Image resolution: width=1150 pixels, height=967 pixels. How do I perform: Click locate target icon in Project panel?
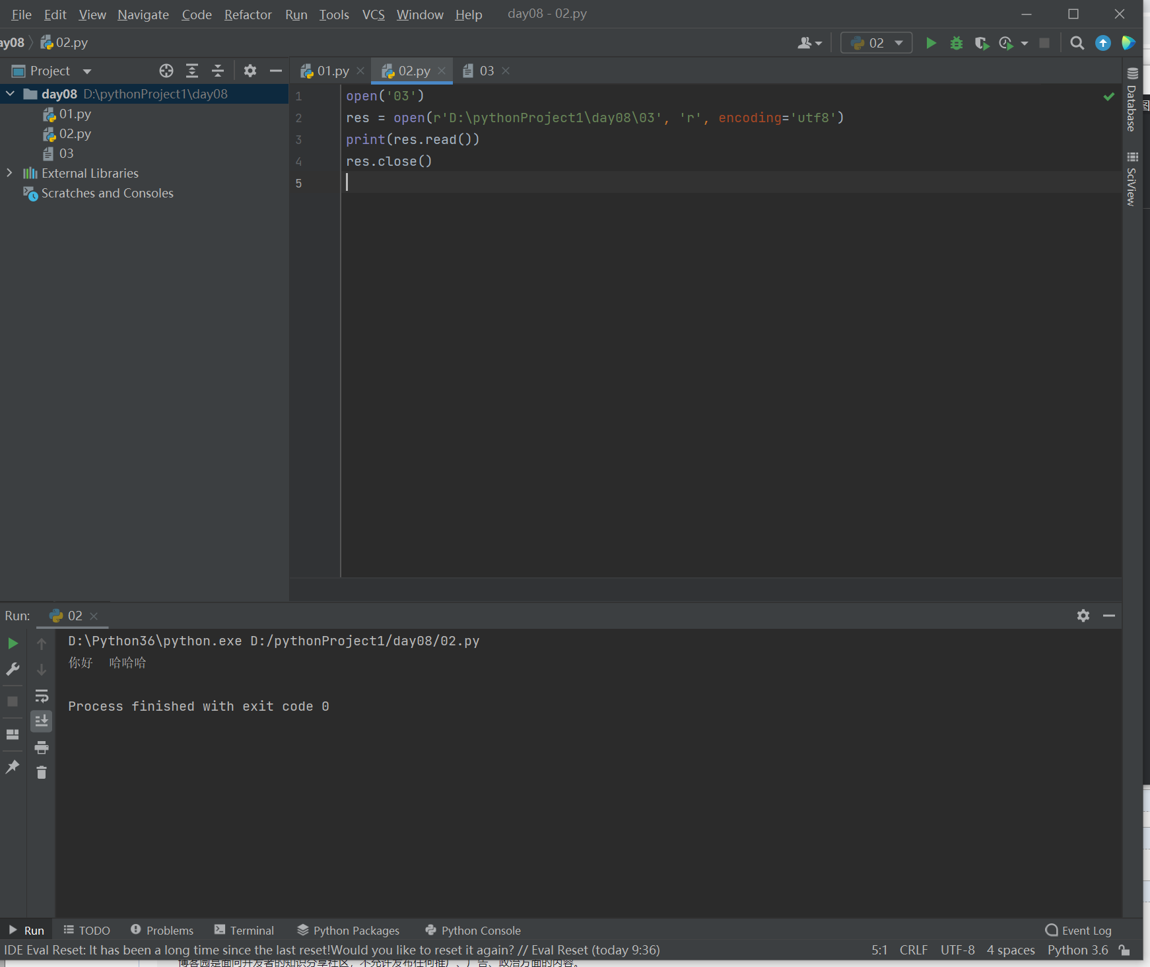click(x=166, y=71)
